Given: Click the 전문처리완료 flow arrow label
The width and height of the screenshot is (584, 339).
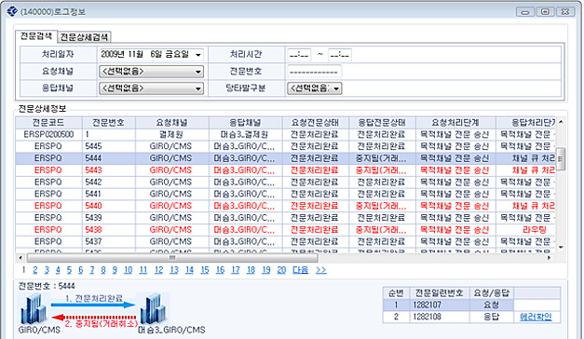Looking at the screenshot, I should (x=94, y=298).
